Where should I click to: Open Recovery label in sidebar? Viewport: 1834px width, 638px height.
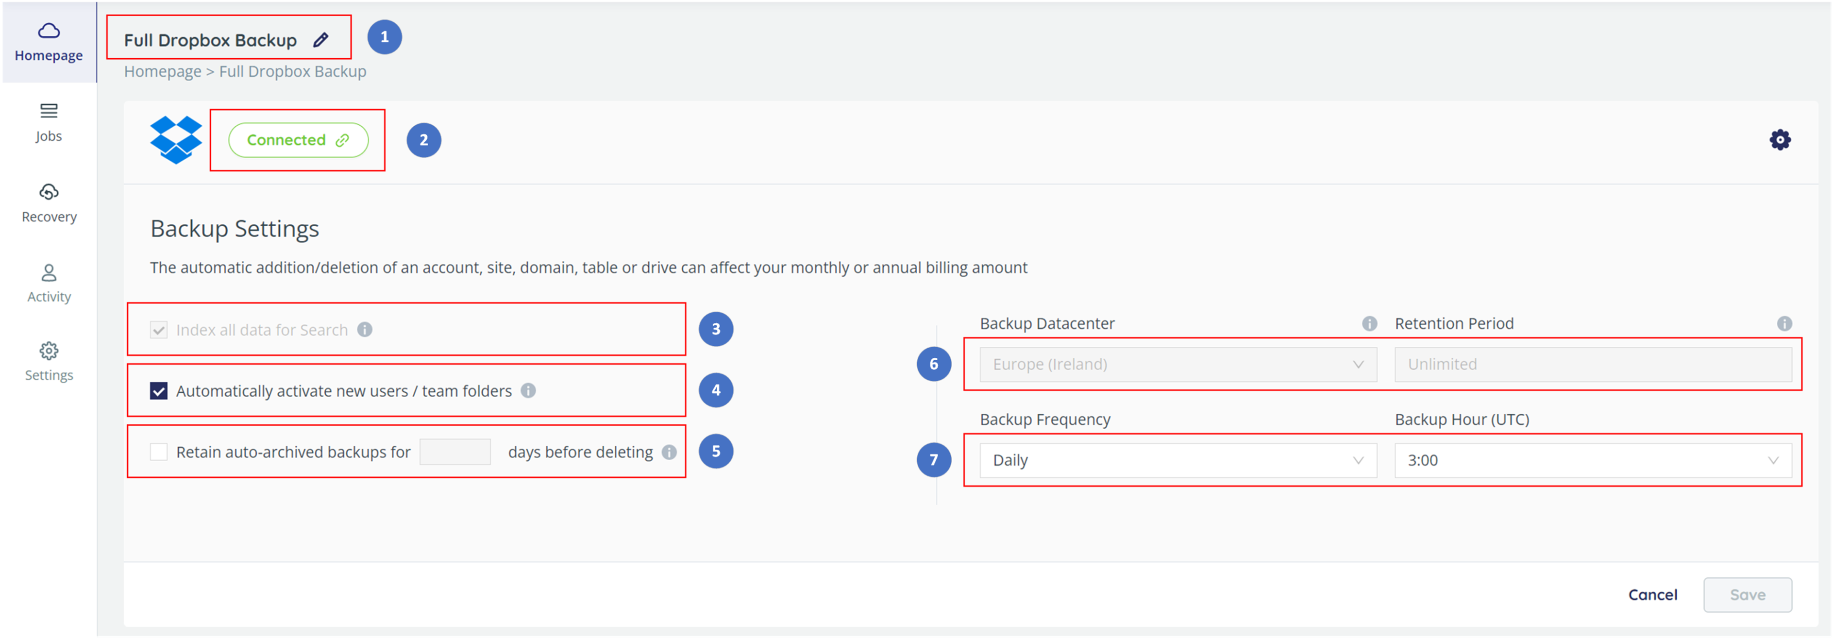tap(49, 217)
